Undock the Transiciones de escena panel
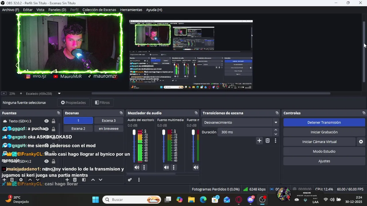The width and height of the screenshot is (367, 206). click(277, 113)
